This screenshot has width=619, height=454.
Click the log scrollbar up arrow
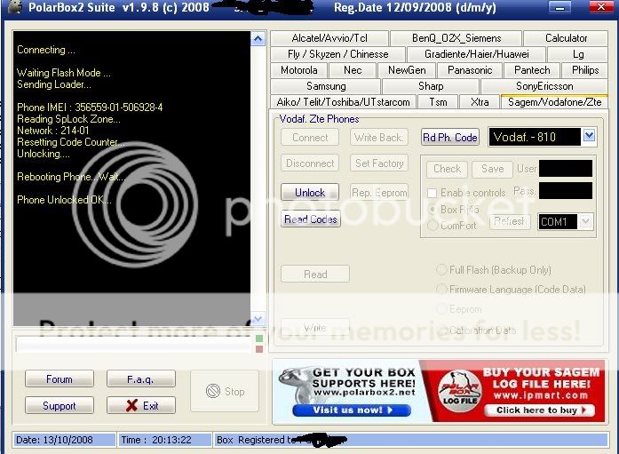point(258,39)
